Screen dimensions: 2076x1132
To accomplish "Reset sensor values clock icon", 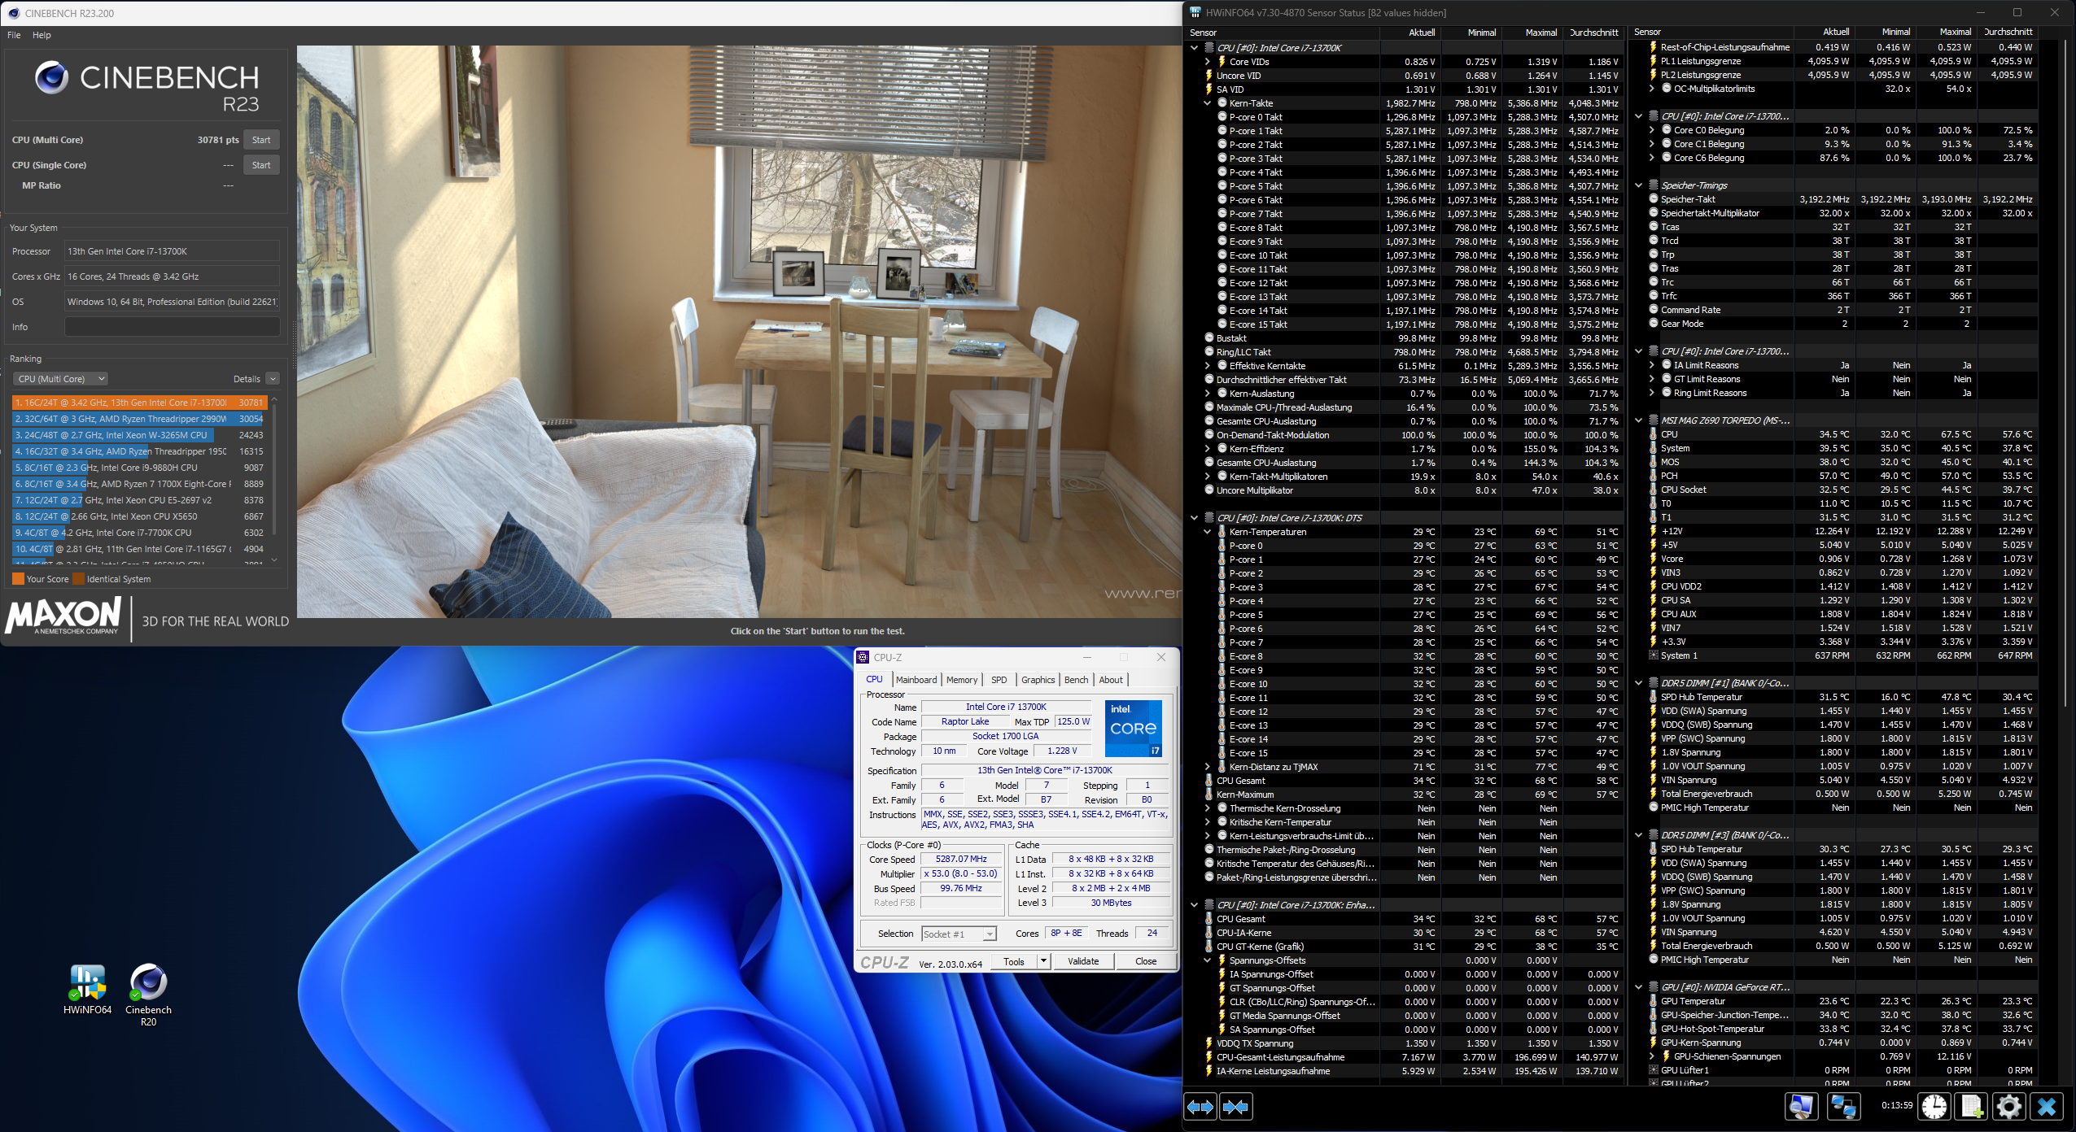I will (x=1934, y=1107).
